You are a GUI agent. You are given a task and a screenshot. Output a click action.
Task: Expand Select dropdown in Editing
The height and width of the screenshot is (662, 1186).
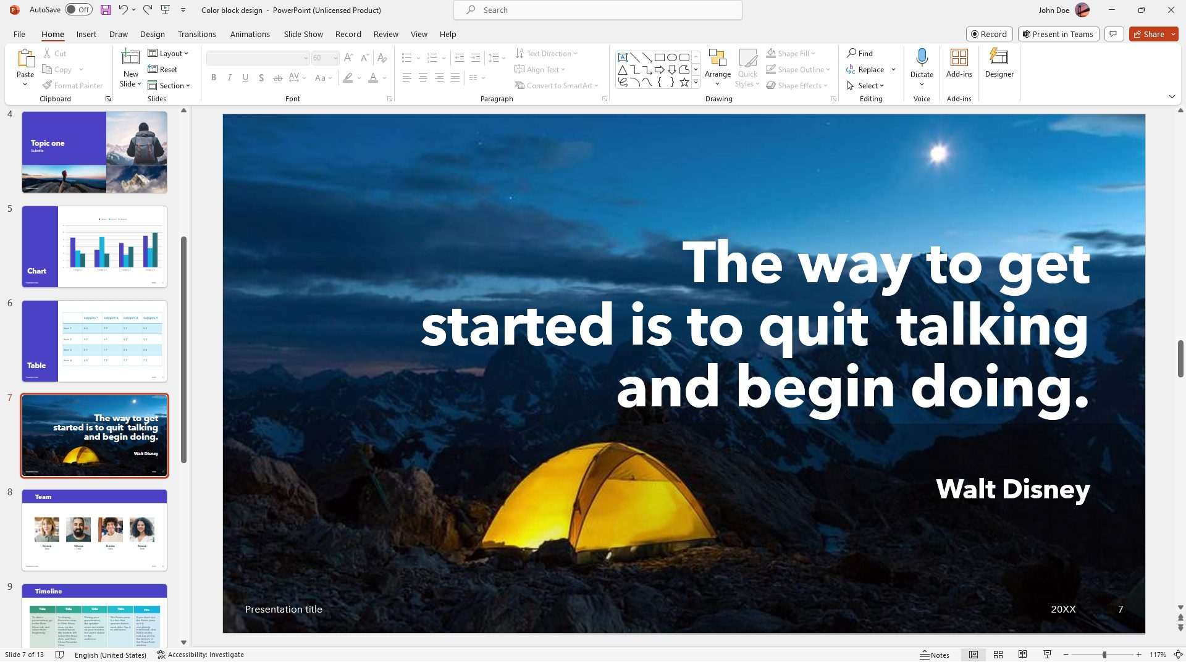[865, 86]
